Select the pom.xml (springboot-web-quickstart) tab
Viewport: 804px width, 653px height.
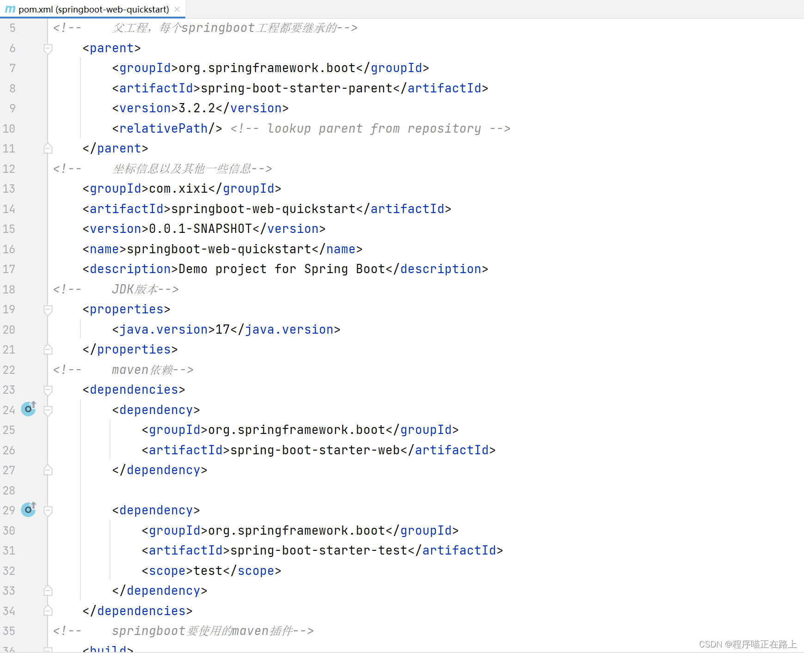point(94,9)
